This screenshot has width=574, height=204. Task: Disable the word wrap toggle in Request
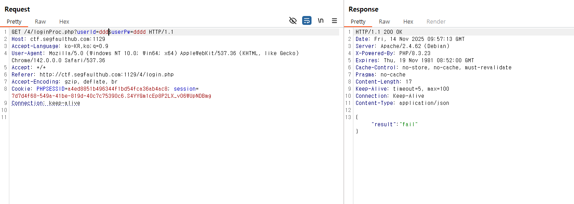307,21
